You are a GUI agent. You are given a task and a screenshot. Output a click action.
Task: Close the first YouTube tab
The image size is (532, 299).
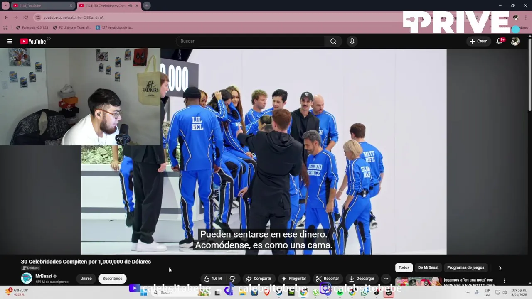[71, 5]
